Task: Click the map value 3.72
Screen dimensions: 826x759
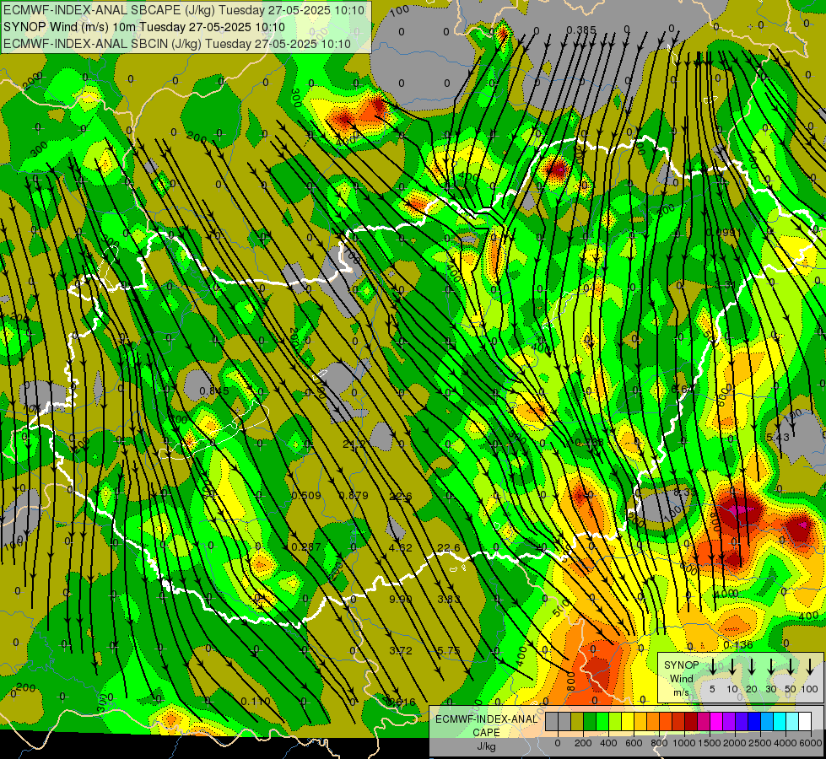Action: coord(401,650)
